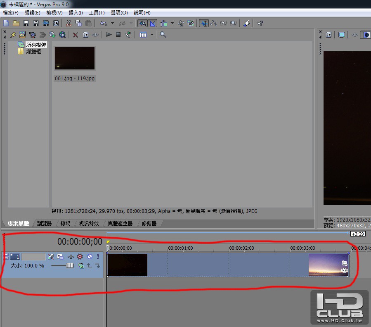Toggle Automatic Crossfades button
371x327 pixels.
tap(153, 23)
